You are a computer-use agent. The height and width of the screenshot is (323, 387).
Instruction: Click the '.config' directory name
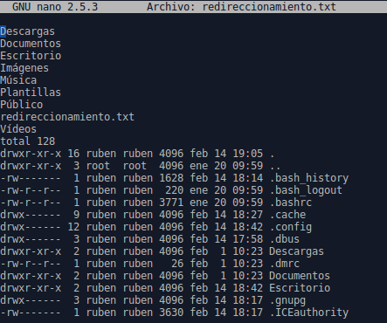pos(291,227)
